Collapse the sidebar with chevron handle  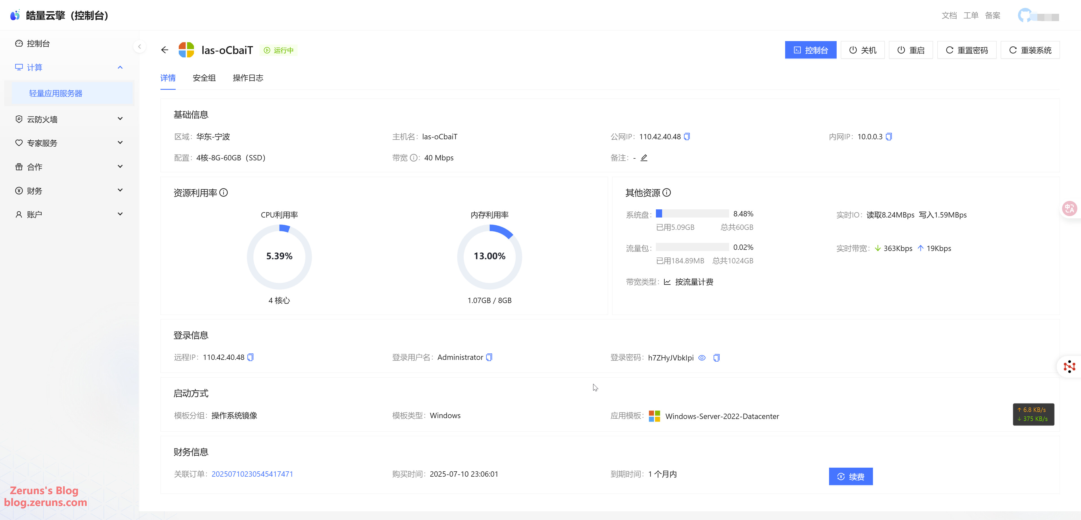[140, 46]
